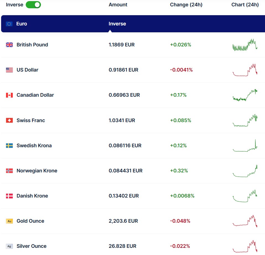Select the Euro base currency header

click(22, 24)
